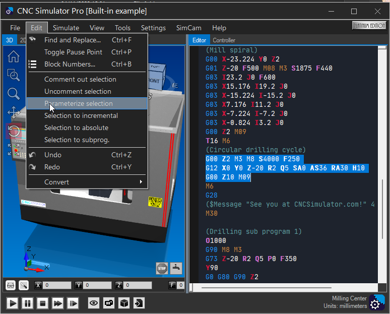Step the simulation one block forward
390x314 pixels.
click(x=73, y=303)
